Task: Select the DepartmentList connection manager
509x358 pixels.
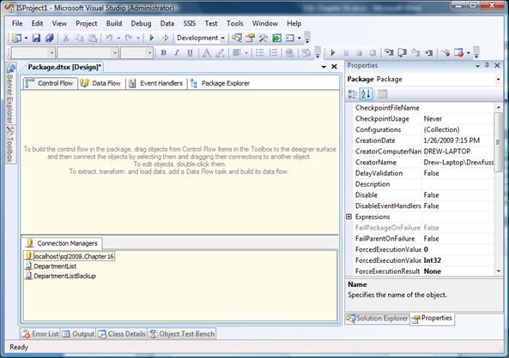Action: tap(52, 266)
